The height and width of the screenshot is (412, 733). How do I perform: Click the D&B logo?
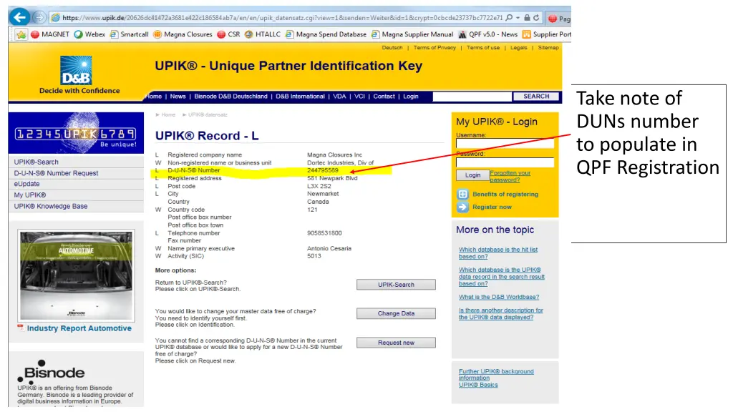coord(80,70)
